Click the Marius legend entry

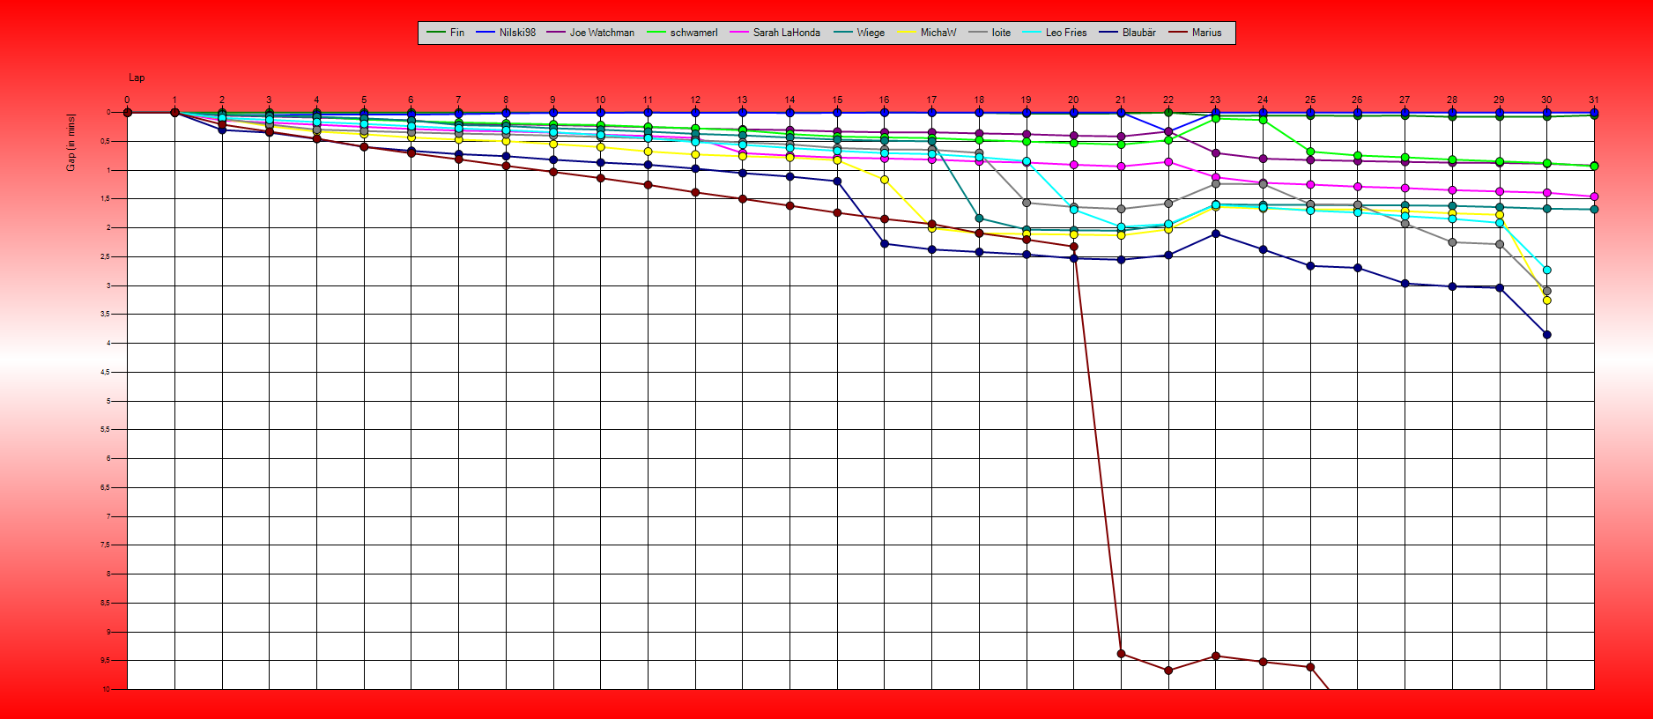pyautogui.click(x=1206, y=33)
